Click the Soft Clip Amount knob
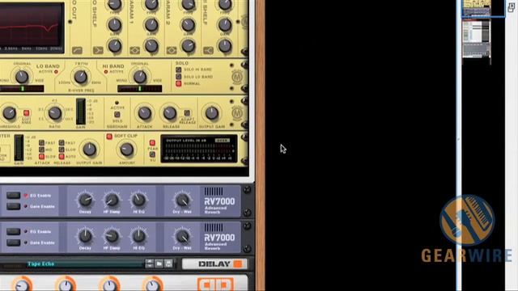Viewport: 518px width, 291px height. pos(126,150)
